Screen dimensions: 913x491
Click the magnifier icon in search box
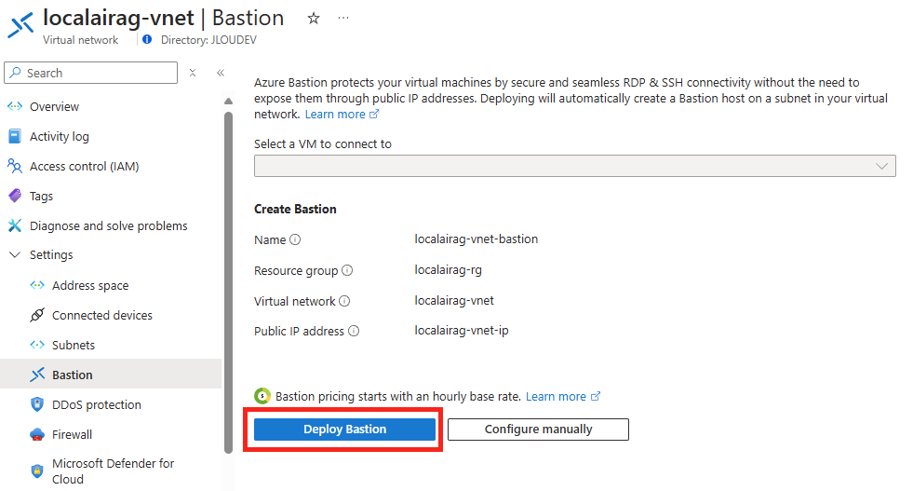coord(16,73)
